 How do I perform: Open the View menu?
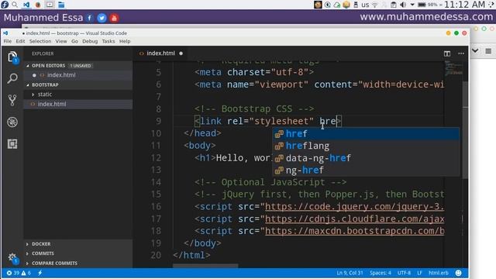coord(61,41)
